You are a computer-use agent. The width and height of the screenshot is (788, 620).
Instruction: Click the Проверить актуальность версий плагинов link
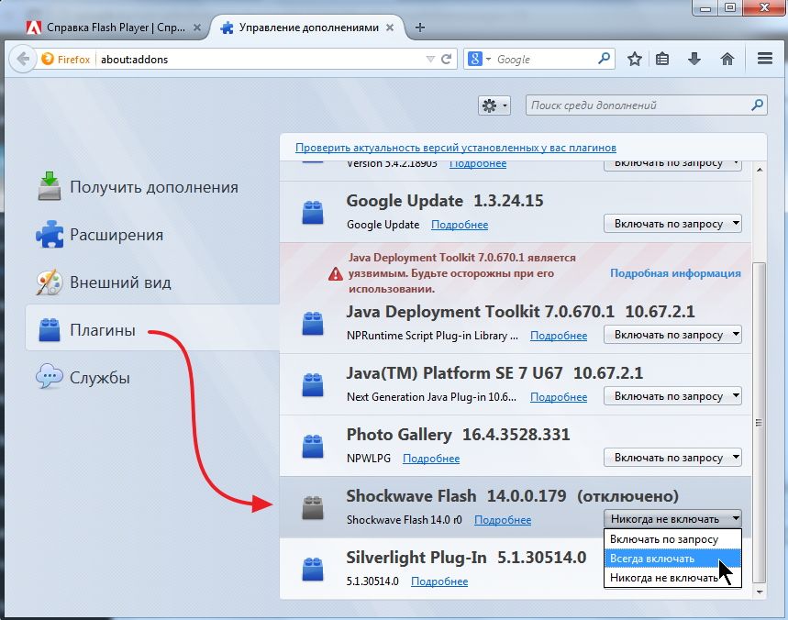pyautogui.click(x=456, y=148)
